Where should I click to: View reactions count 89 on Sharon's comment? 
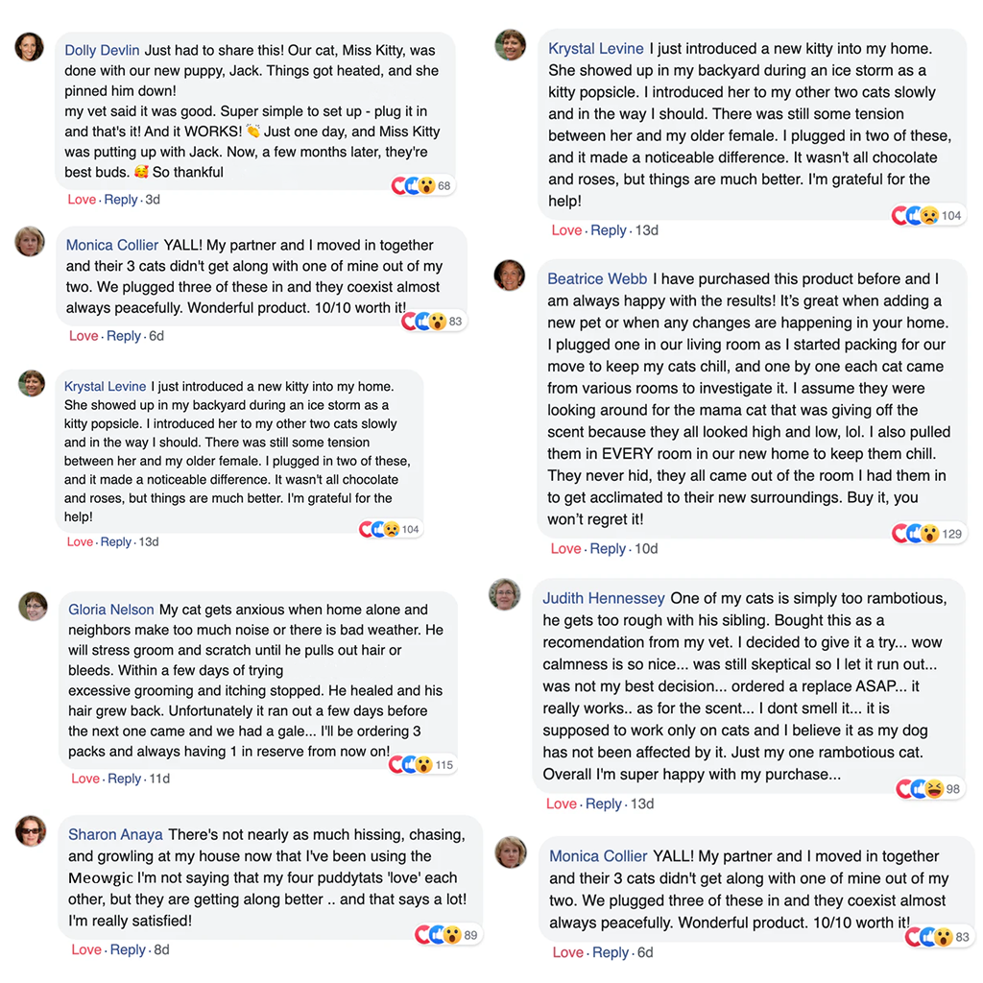click(x=447, y=935)
